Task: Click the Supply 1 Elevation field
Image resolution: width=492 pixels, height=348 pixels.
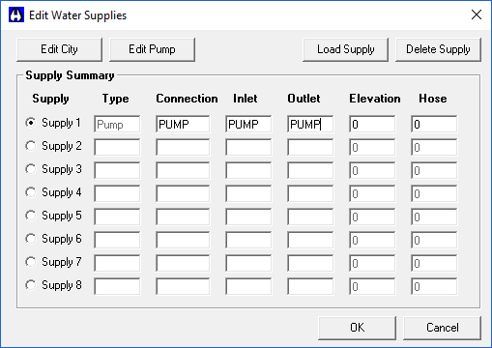Action: pos(372,124)
